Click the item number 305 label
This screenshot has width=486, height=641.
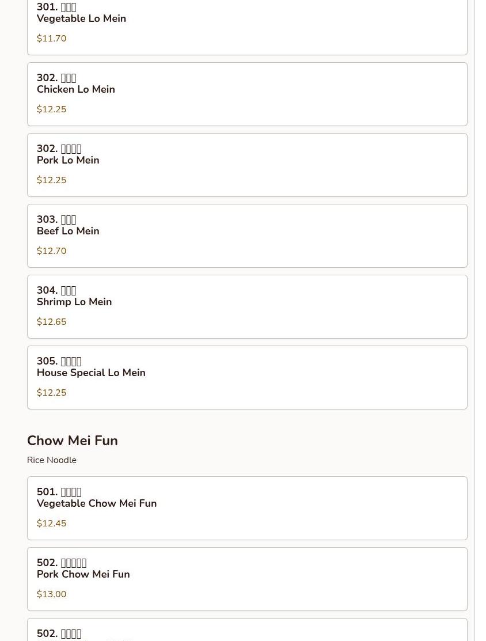(x=47, y=361)
